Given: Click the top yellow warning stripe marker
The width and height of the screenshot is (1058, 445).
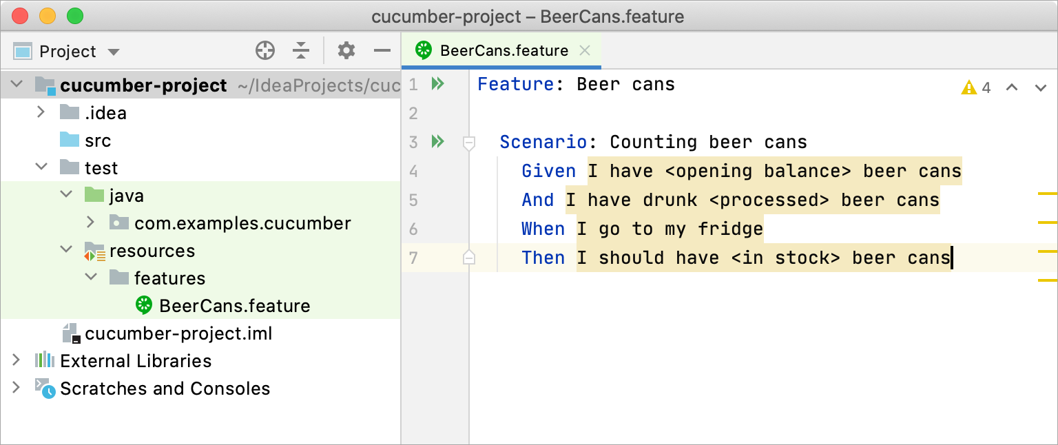Looking at the screenshot, I should pos(1047,194).
